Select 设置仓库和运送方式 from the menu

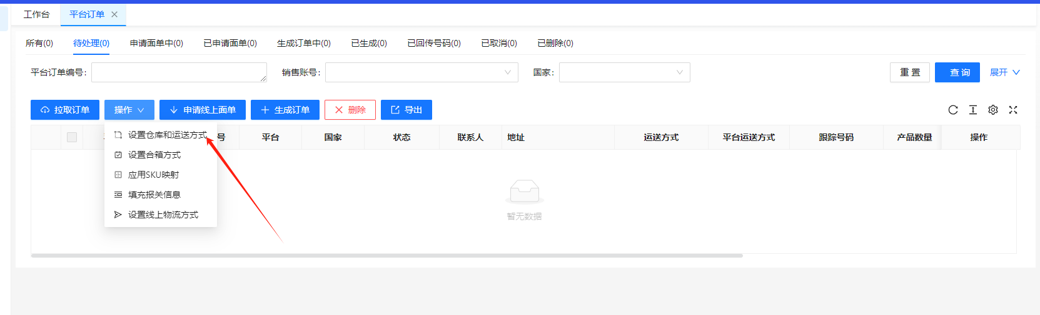click(x=166, y=135)
